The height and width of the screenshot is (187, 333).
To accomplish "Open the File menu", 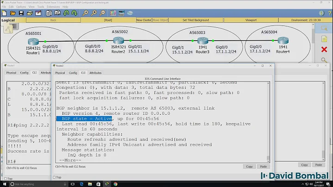I will point(4,7).
